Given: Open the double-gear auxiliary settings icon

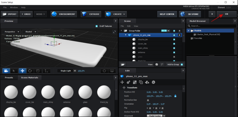Looking at the screenshot, I should pyautogui.click(x=128, y=82).
